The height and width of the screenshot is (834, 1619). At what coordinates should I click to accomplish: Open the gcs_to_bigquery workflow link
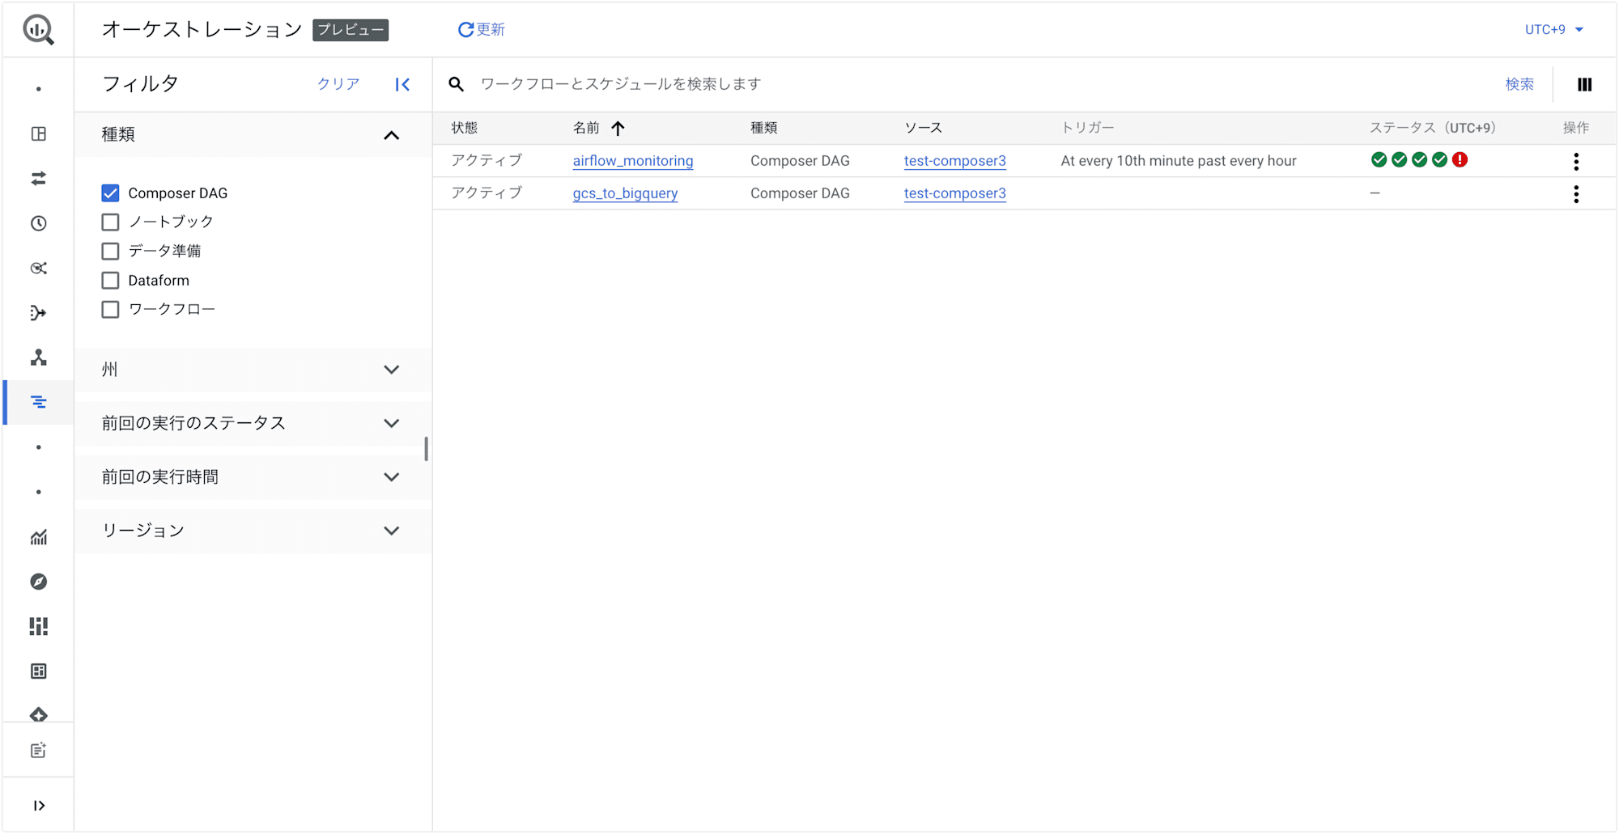click(625, 193)
